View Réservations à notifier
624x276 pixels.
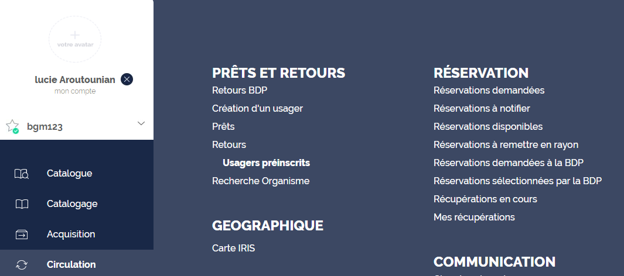(482, 108)
